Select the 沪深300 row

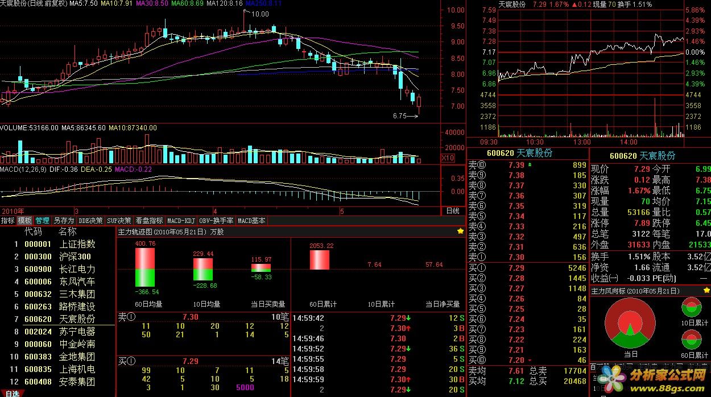57,257
